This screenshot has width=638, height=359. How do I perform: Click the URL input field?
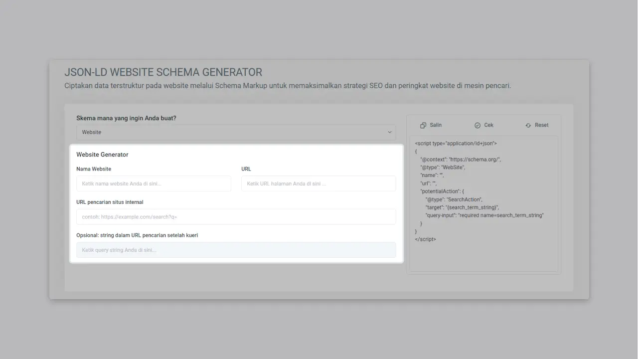click(x=318, y=183)
